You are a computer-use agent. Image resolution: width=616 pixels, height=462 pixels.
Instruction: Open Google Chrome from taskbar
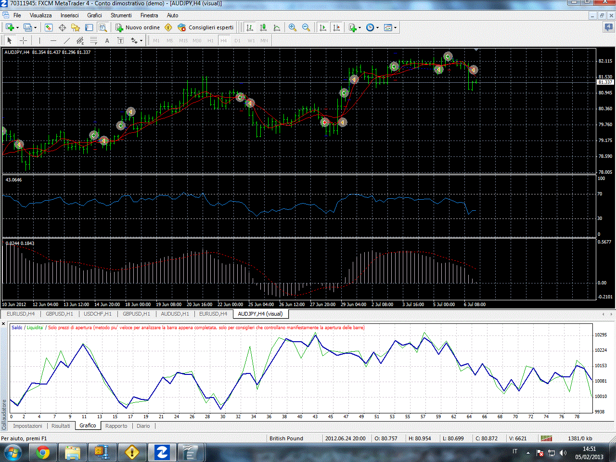click(x=43, y=453)
